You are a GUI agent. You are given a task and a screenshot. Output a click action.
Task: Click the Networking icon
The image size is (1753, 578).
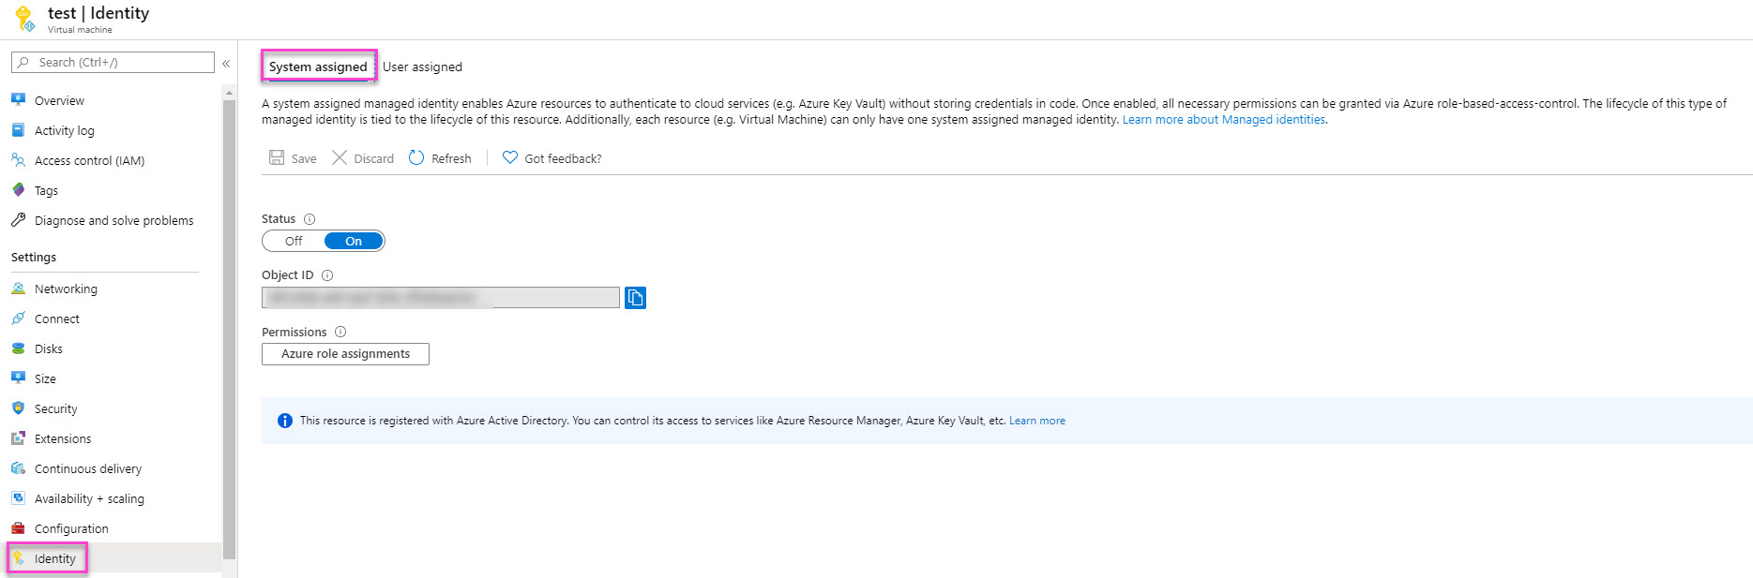point(18,289)
